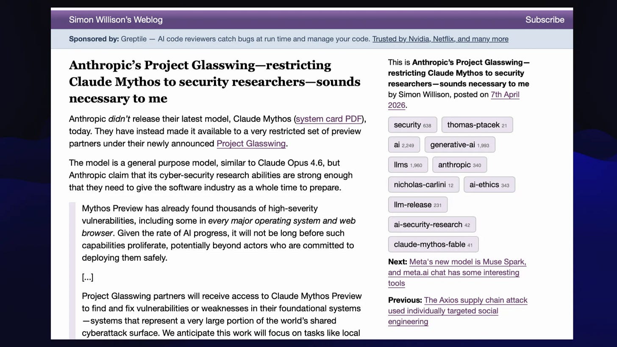Select the anthropic tag

pos(459,165)
